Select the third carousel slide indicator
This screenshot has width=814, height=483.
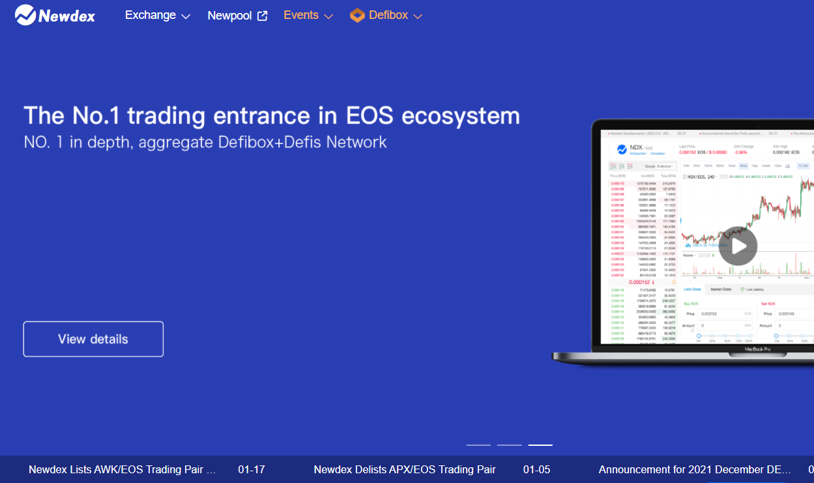tap(540, 445)
